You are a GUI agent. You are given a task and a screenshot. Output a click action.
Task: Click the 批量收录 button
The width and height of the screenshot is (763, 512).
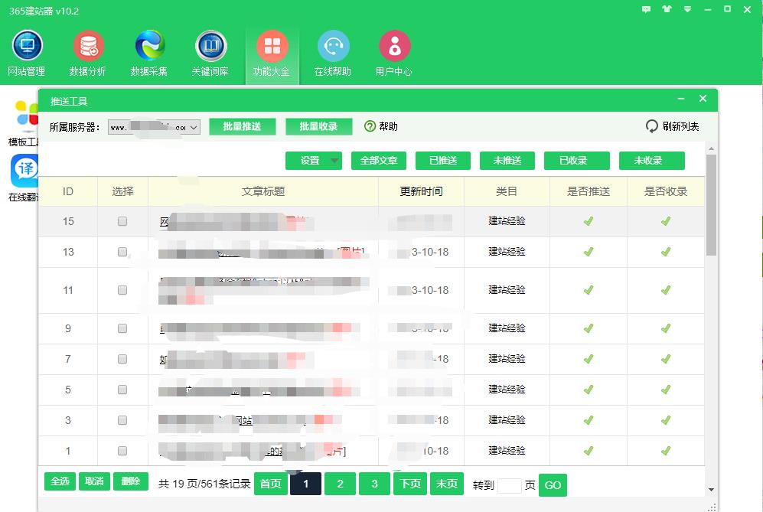[x=318, y=126]
